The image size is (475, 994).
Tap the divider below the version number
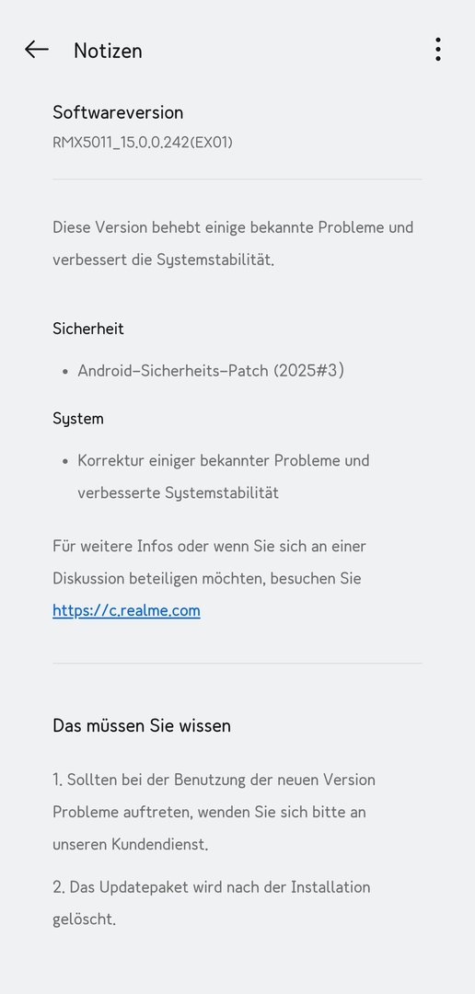(237, 179)
